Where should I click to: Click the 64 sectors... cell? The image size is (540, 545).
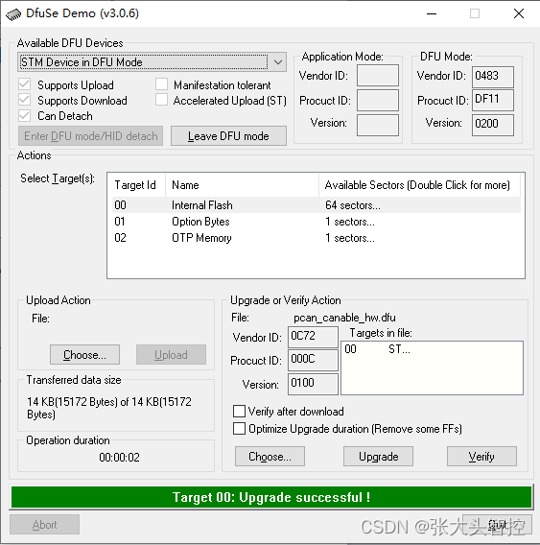pos(353,205)
